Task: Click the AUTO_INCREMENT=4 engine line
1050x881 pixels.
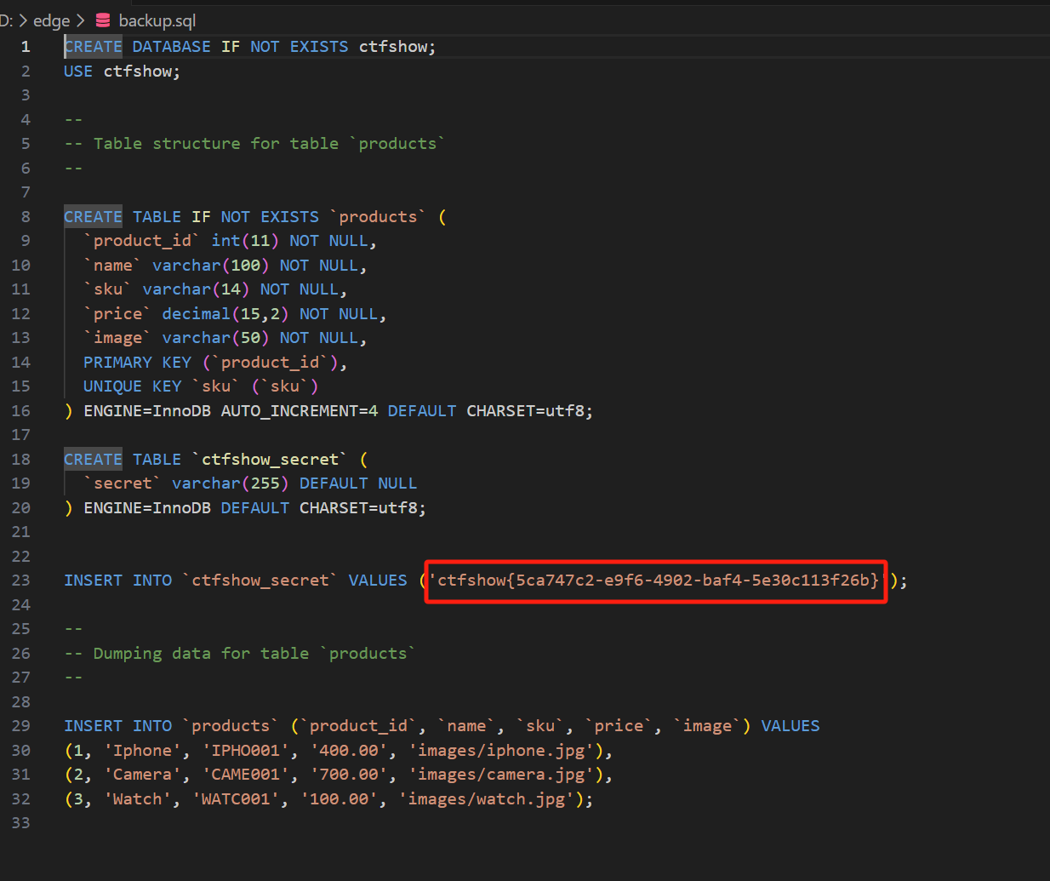Action: coord(328,411)
